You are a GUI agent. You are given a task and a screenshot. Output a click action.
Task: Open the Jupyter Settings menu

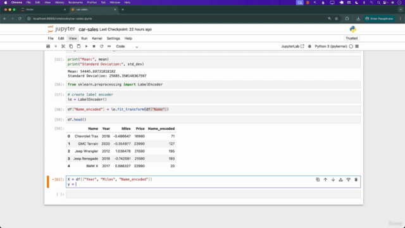113,38
